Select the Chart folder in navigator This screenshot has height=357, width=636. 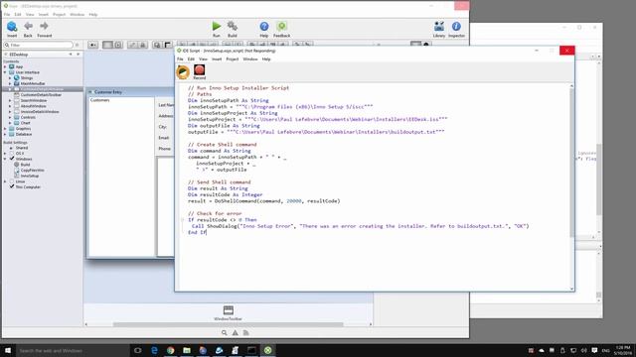tap(26, 123)
